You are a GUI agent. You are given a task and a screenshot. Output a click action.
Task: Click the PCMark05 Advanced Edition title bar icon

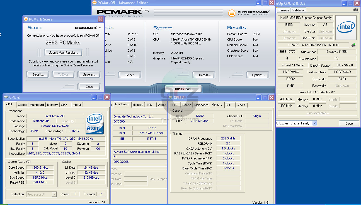[95, 3]
